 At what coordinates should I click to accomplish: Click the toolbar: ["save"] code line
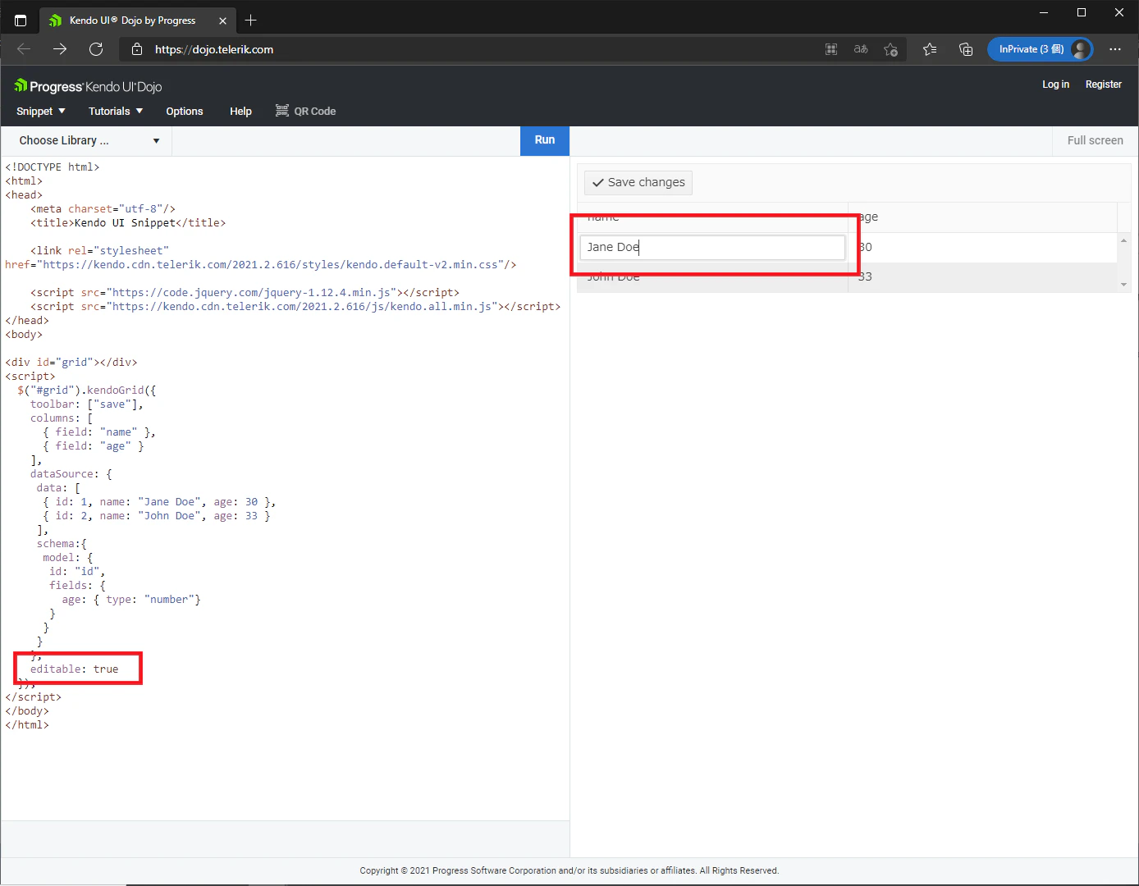click(87, 404)
